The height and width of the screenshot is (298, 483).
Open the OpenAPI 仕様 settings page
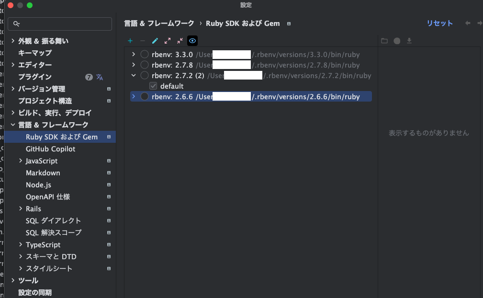coord(48,196)
